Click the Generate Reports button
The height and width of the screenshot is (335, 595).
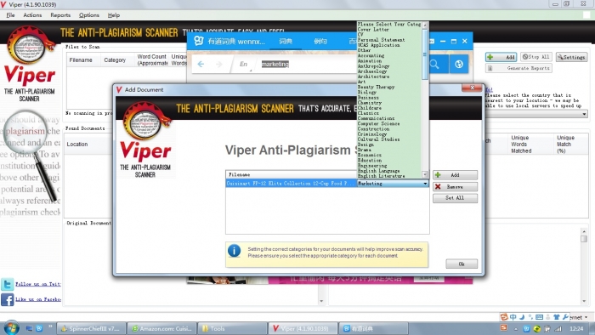coord(518,68)
